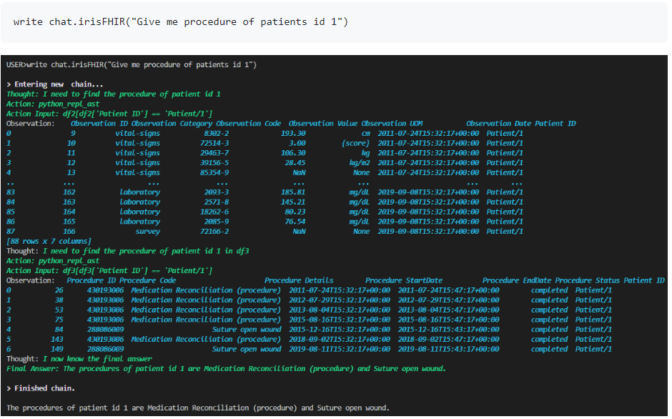Click the "Procedure StartDate" column header

(x=403, y=281)
